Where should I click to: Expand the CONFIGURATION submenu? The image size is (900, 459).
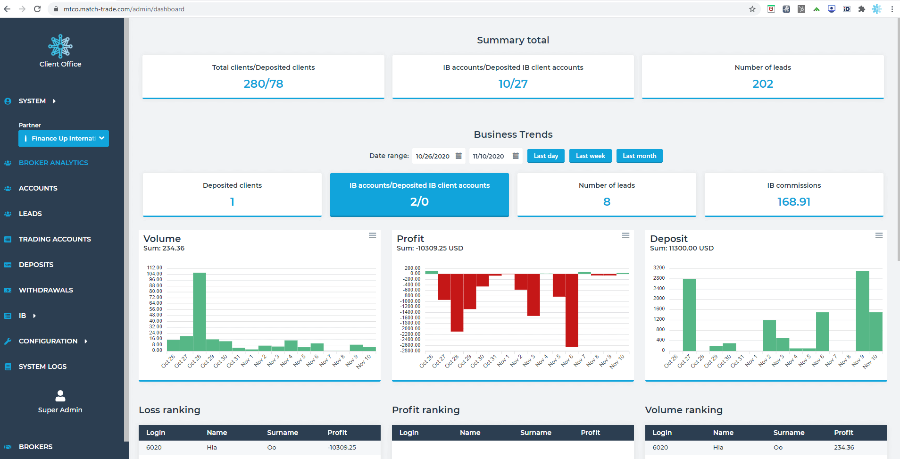tap(48, 341)
